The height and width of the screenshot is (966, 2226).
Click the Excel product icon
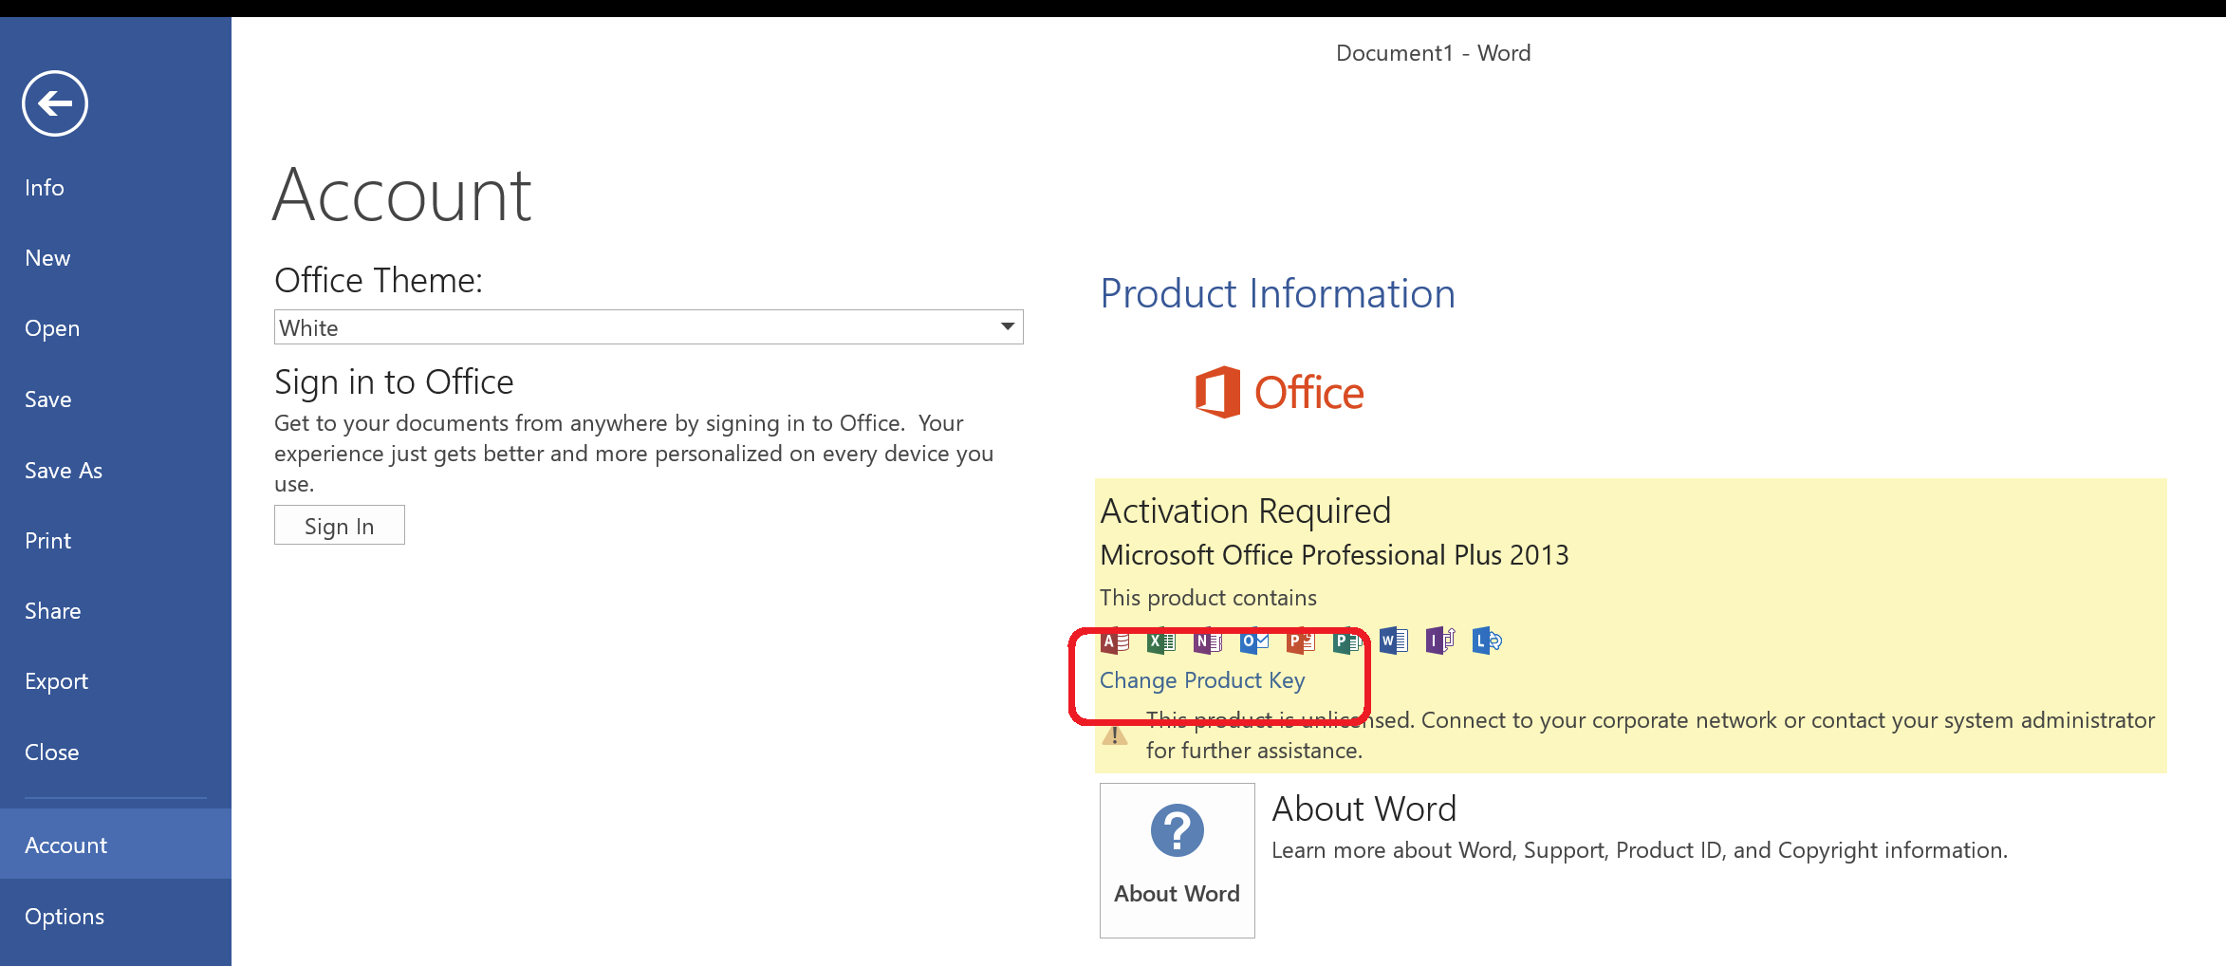tap(1161, 642)
